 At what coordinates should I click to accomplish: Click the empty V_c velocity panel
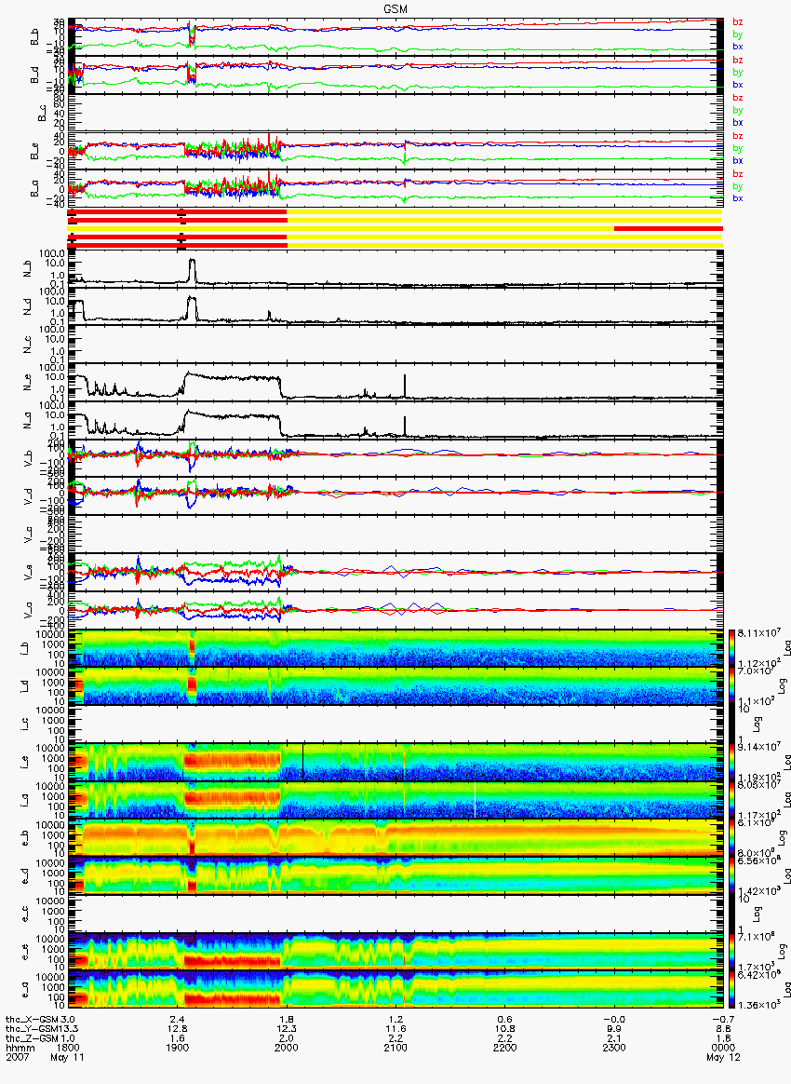[x=395, y=534]
